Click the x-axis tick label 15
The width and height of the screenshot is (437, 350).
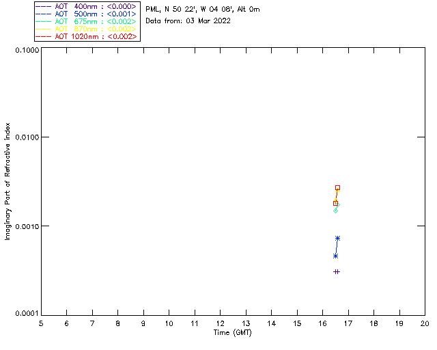297,323
